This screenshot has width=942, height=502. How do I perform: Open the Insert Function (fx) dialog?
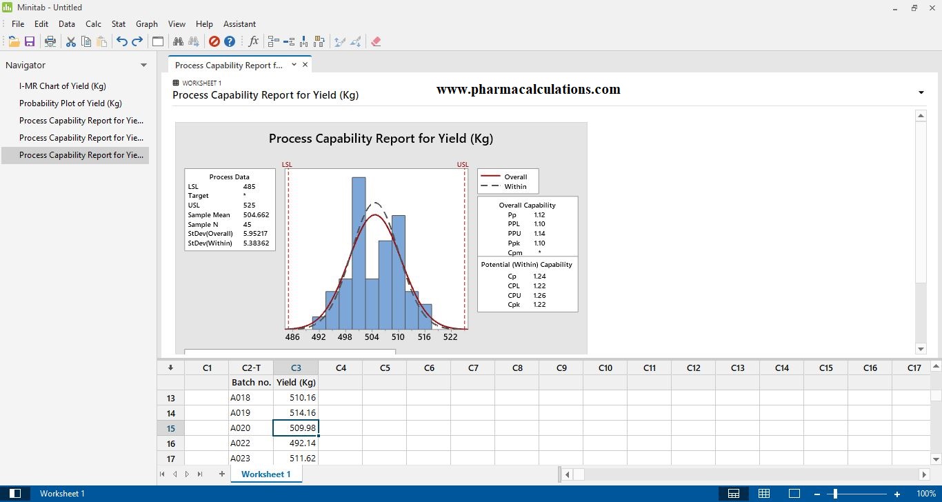click(254, 41)
